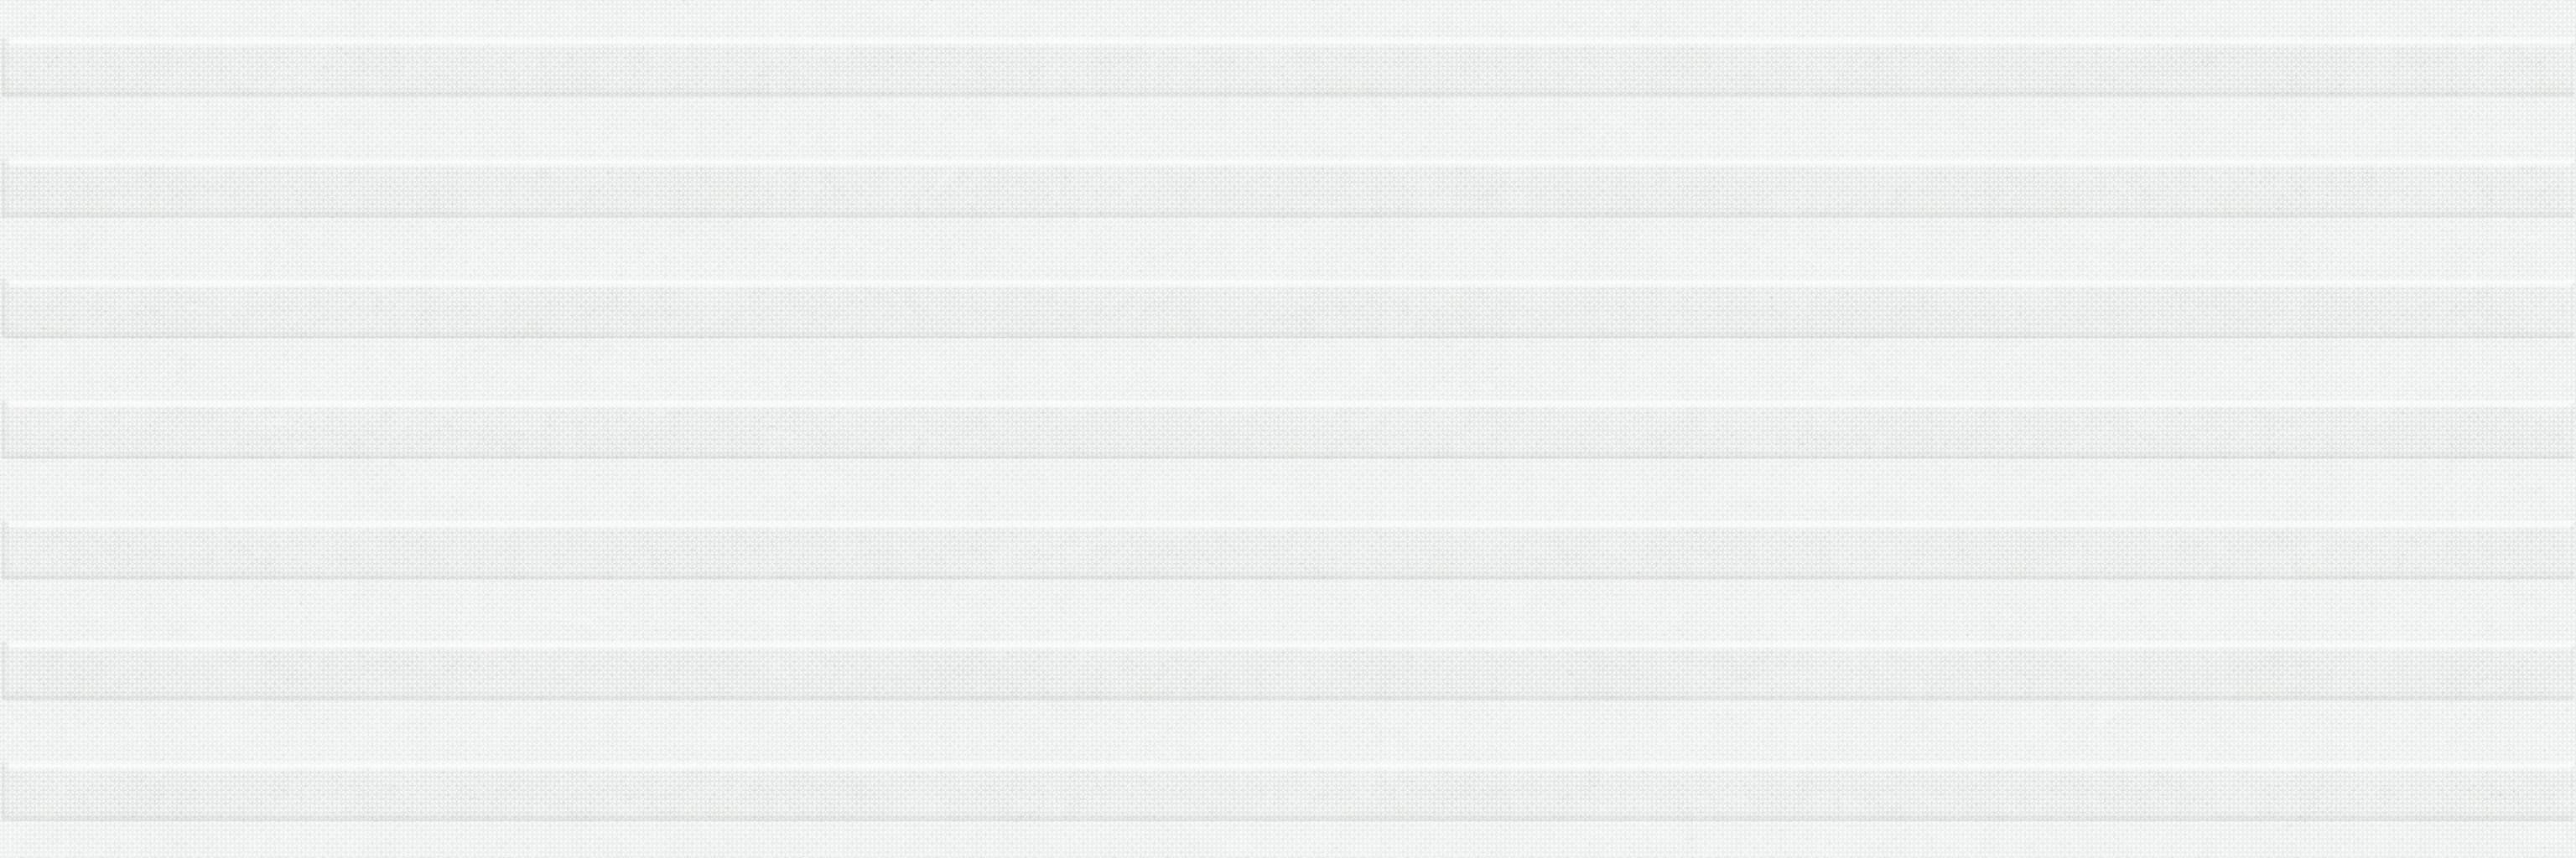Click the white band between second and third gray bands
This screenshot has height=858, width=2576.
(x=1288, y=249)
